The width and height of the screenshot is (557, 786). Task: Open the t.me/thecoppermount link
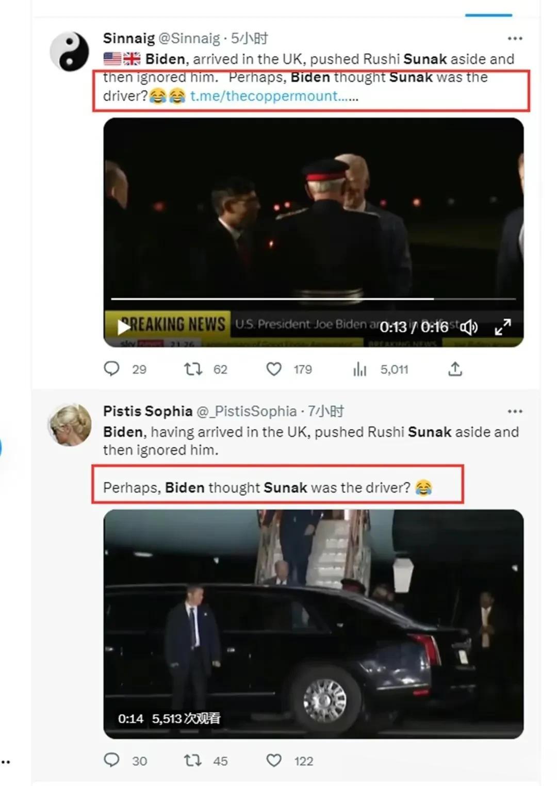coord(264,96)
